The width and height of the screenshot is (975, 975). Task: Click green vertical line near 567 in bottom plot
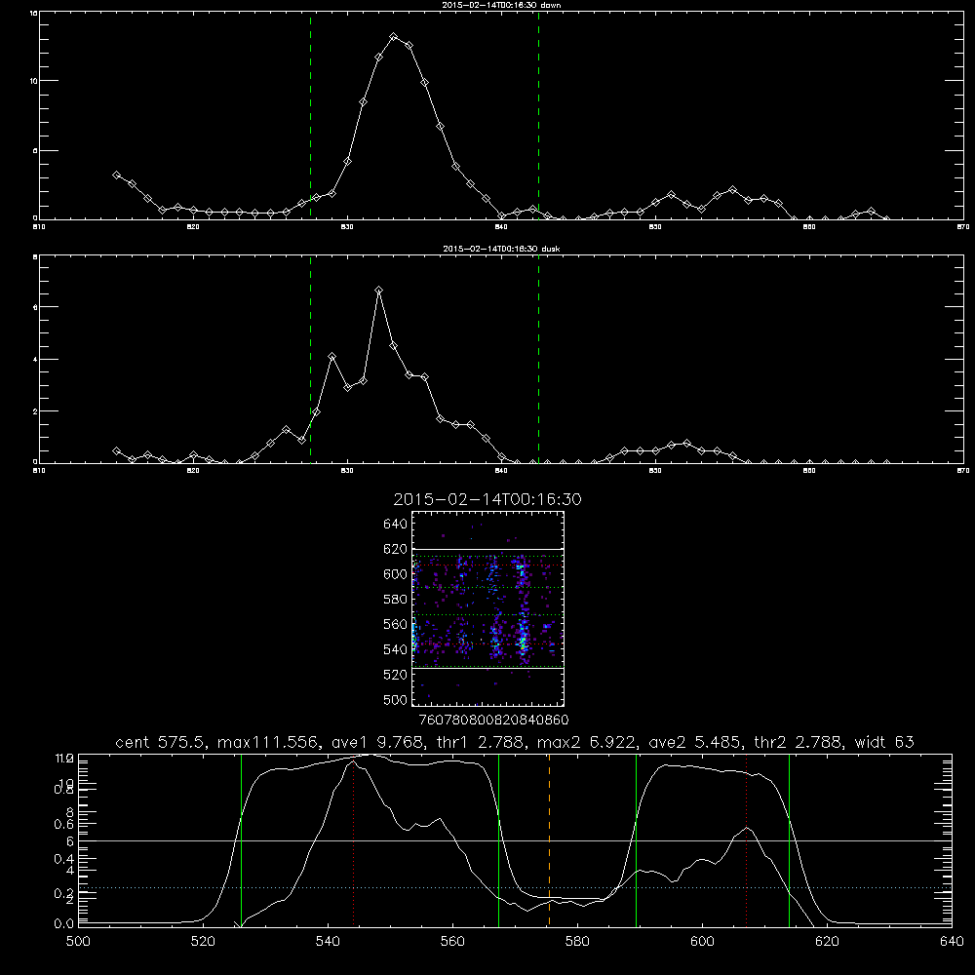498,840
